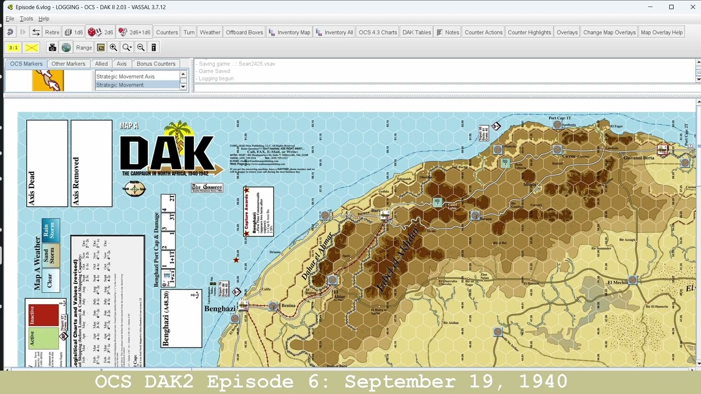
Task: Click the camera snapshot icon
Action: tap(52, 48)
